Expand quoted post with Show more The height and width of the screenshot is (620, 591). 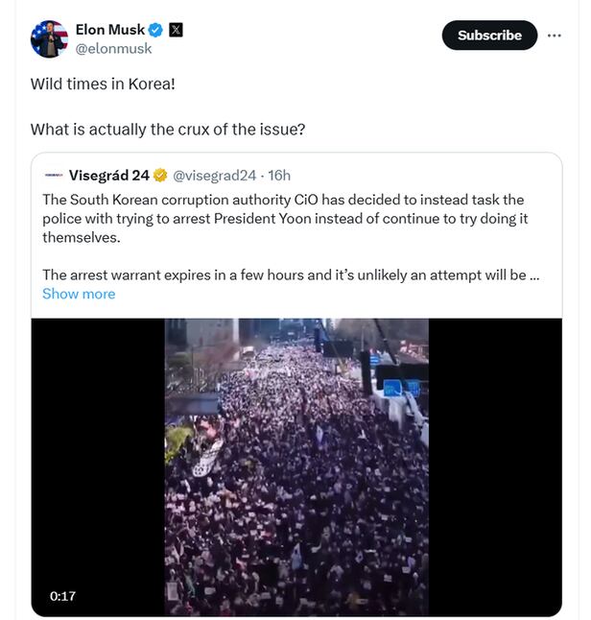(x=79, y=294)
